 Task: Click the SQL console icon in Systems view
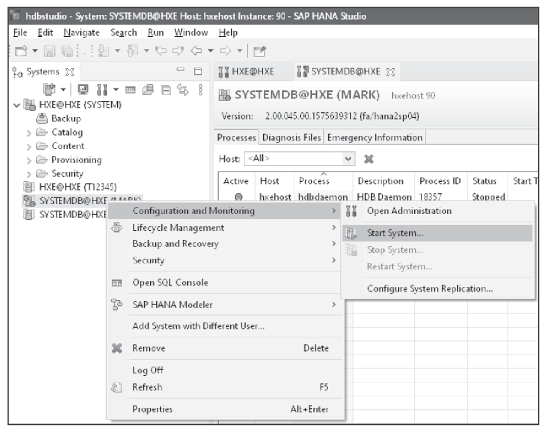(130, 89)
